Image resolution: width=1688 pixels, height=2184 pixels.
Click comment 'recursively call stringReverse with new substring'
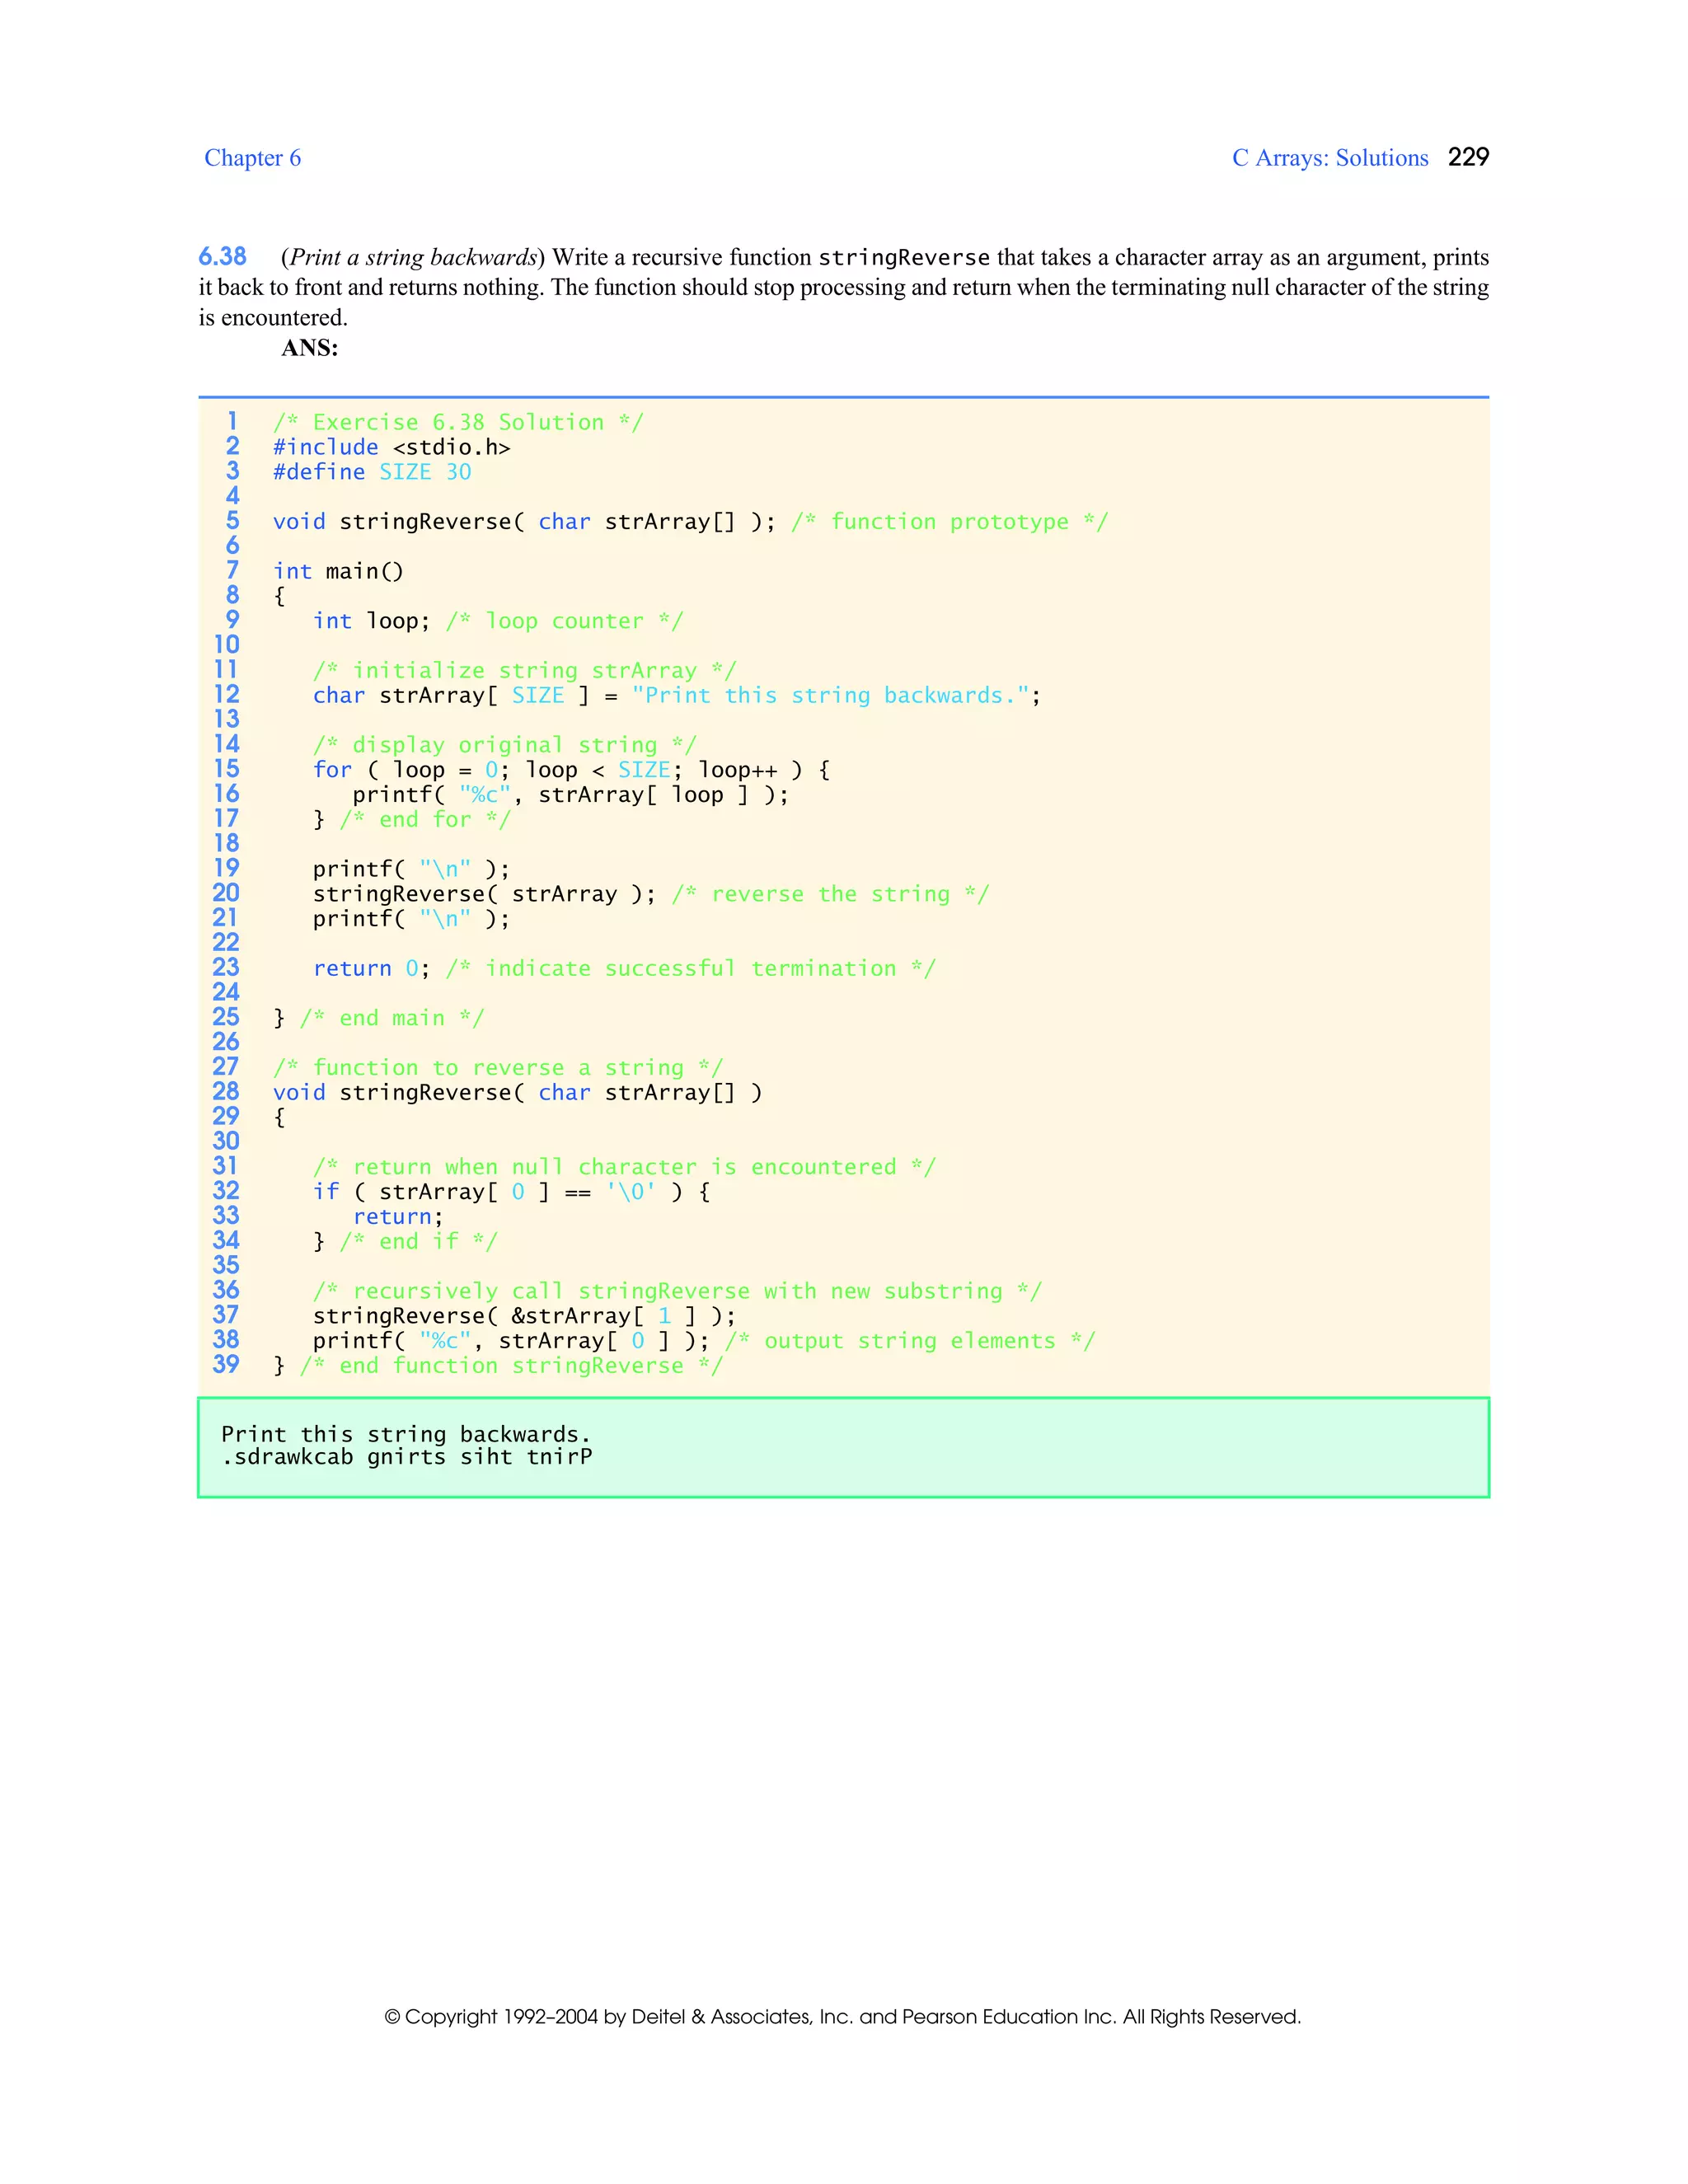[x=677, y=1291]
